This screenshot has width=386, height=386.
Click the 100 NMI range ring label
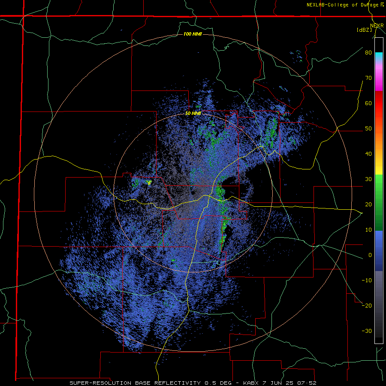tap(193, 34)
